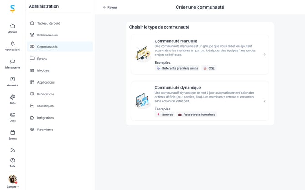Open Messagerie chat bubble icon
The width and height of the screenshot is (305, 190).
(13, 61)
